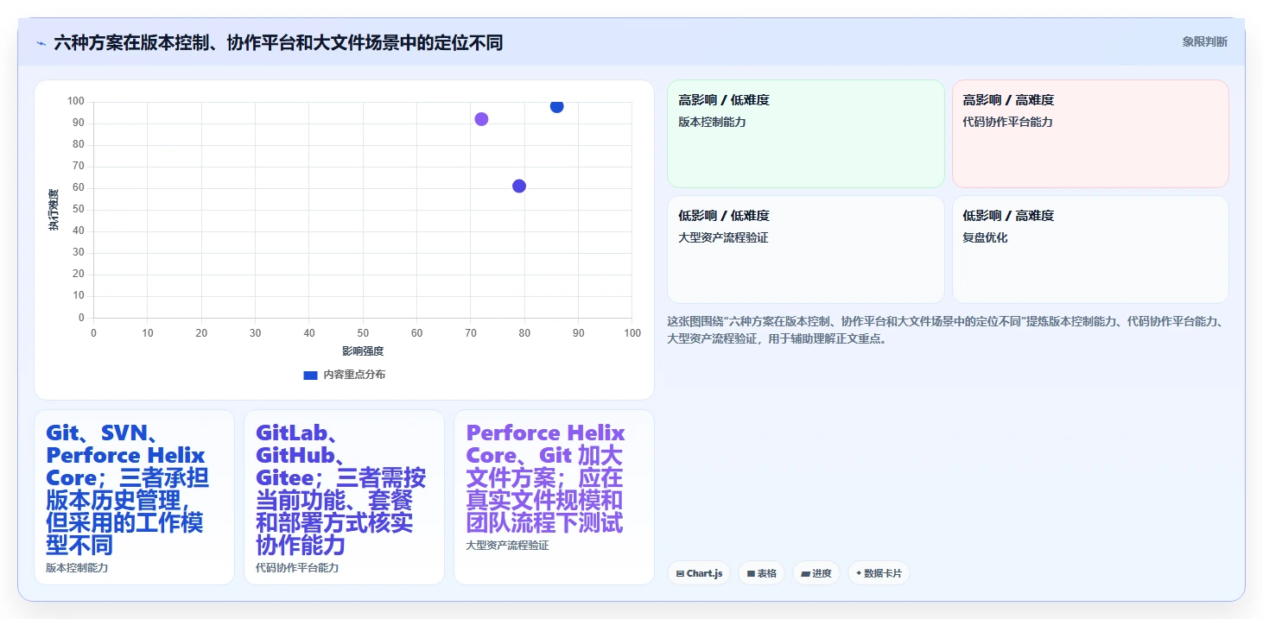Viewport: 1263px width, 619px height.
Task: Select the Git、SVN、Perforce Helix Core data card
Action: pos(134,497)
